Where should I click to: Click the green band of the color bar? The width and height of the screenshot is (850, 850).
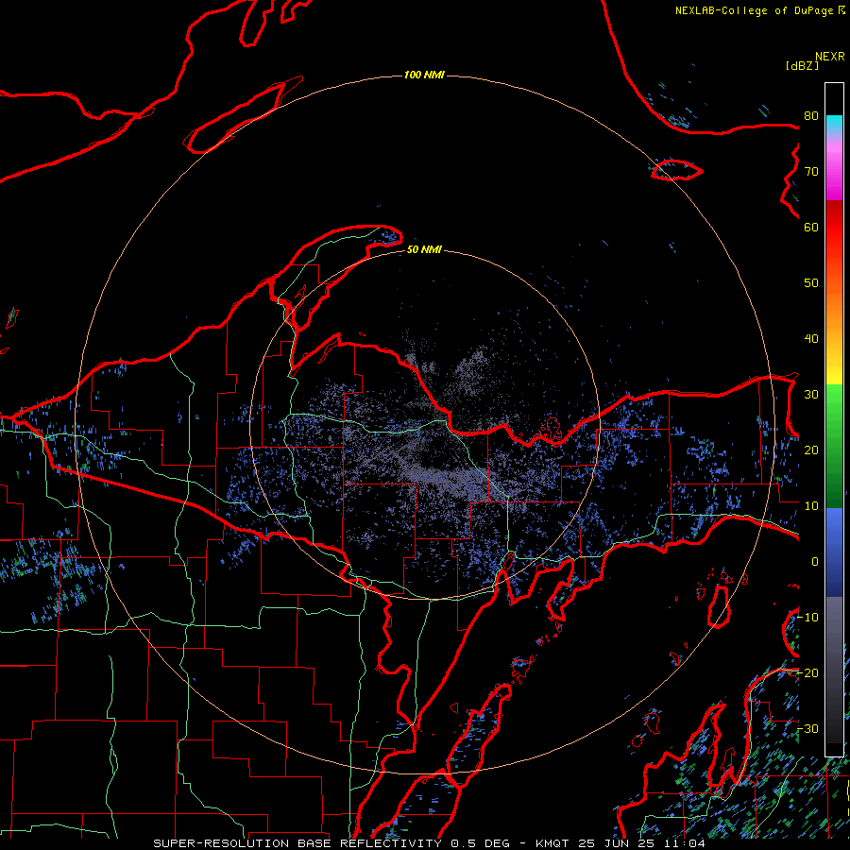point(834,446)
